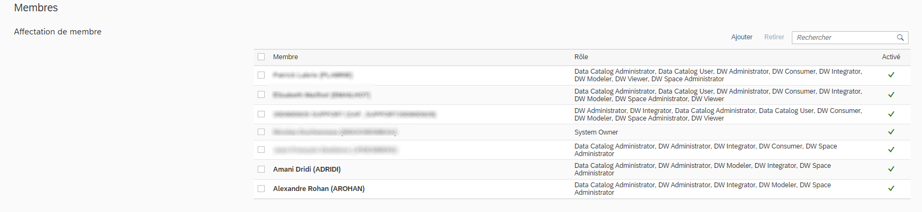Click the Membre column header

285,57
